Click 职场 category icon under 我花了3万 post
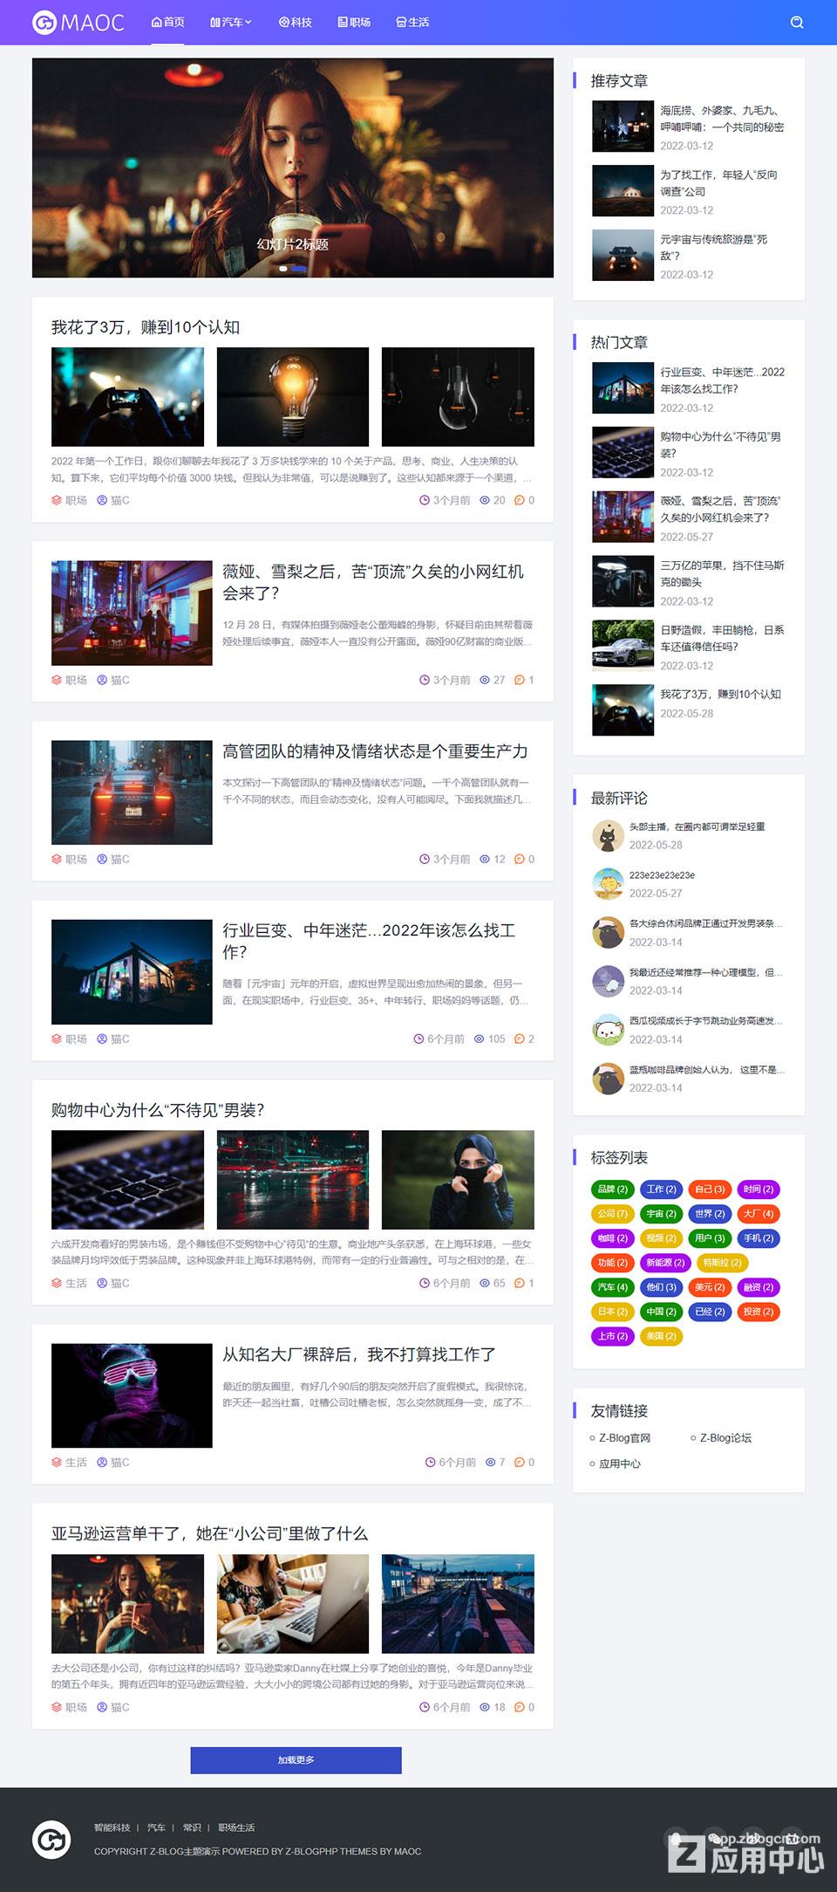This screenshot has height=1892, width=837. click(x=57, y=501)
